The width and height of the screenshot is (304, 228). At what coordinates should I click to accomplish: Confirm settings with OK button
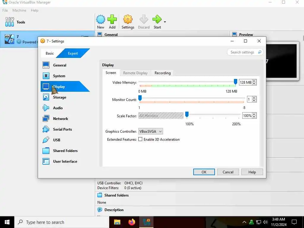coord(204,172)
